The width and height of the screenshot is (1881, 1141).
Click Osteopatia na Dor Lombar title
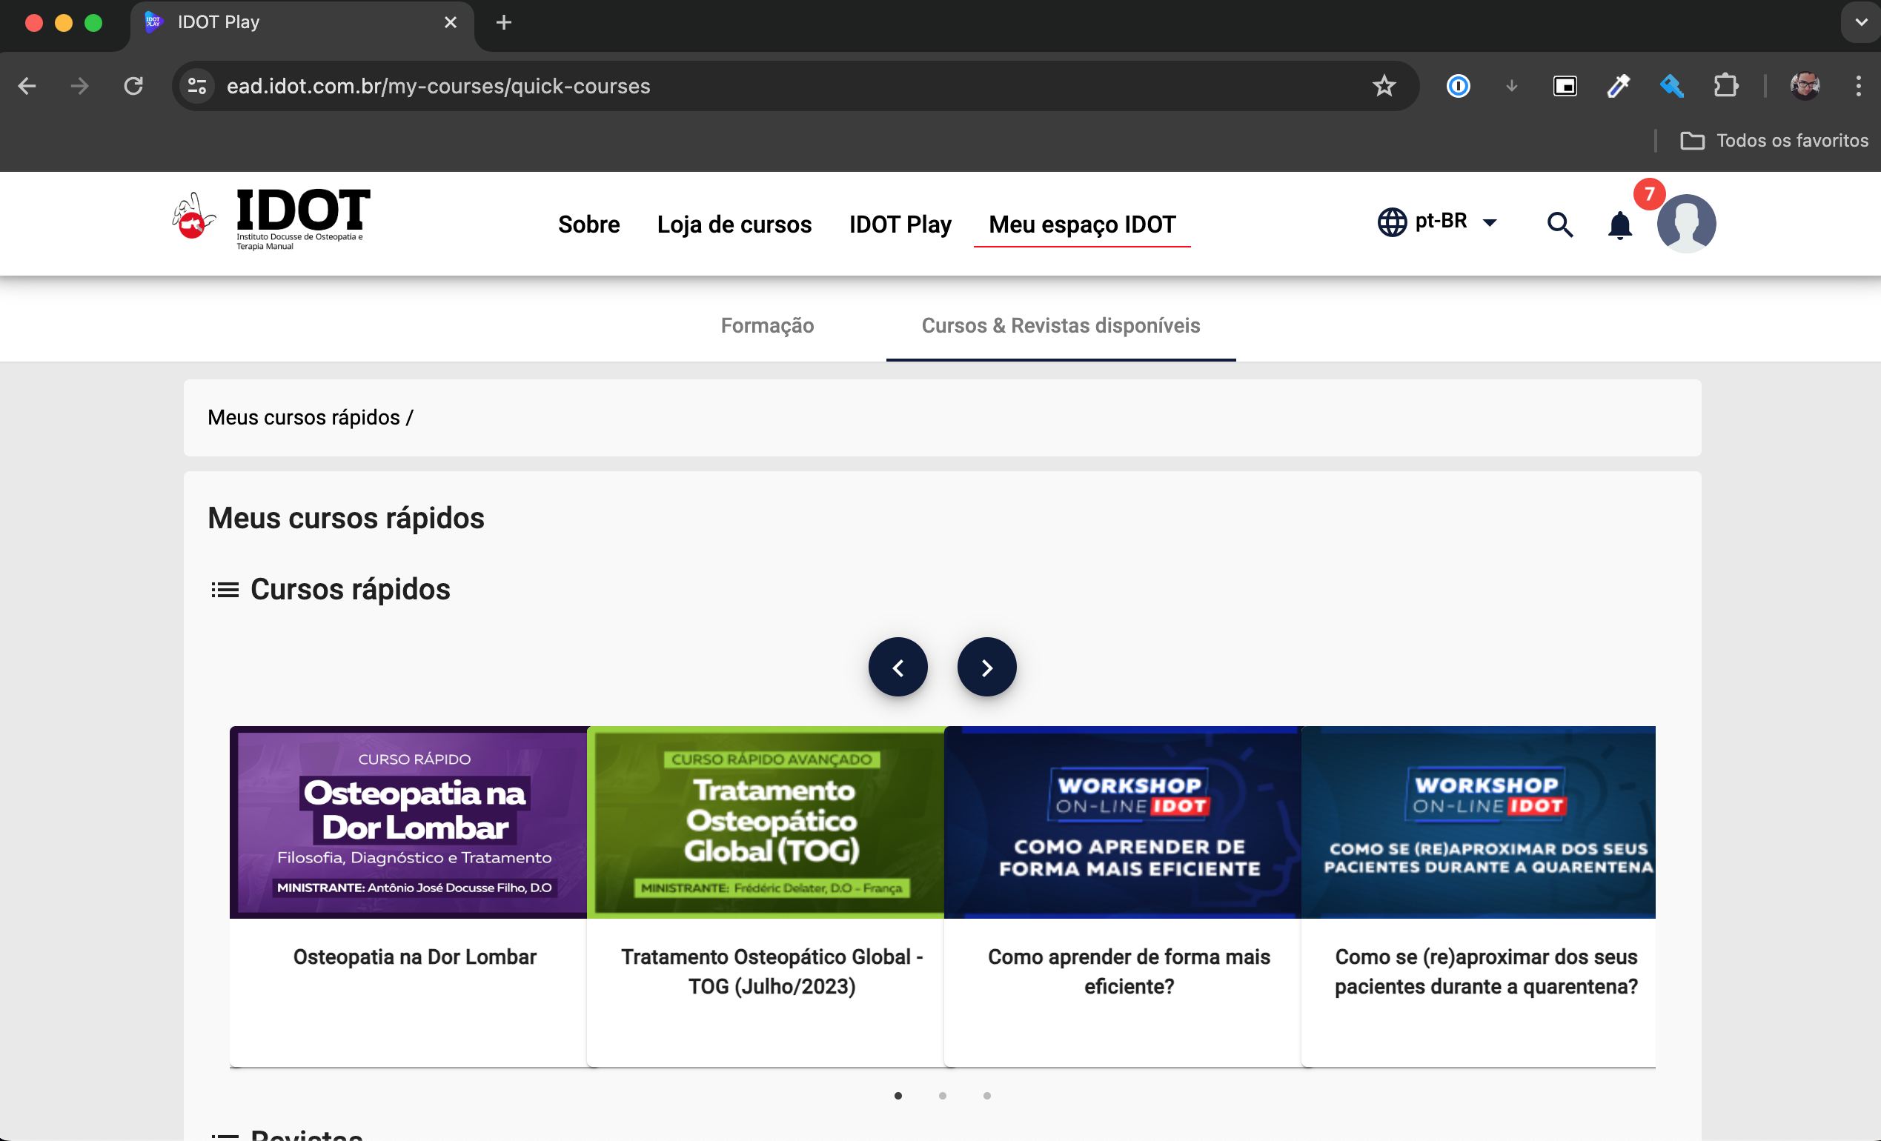(x=414, y=957)
